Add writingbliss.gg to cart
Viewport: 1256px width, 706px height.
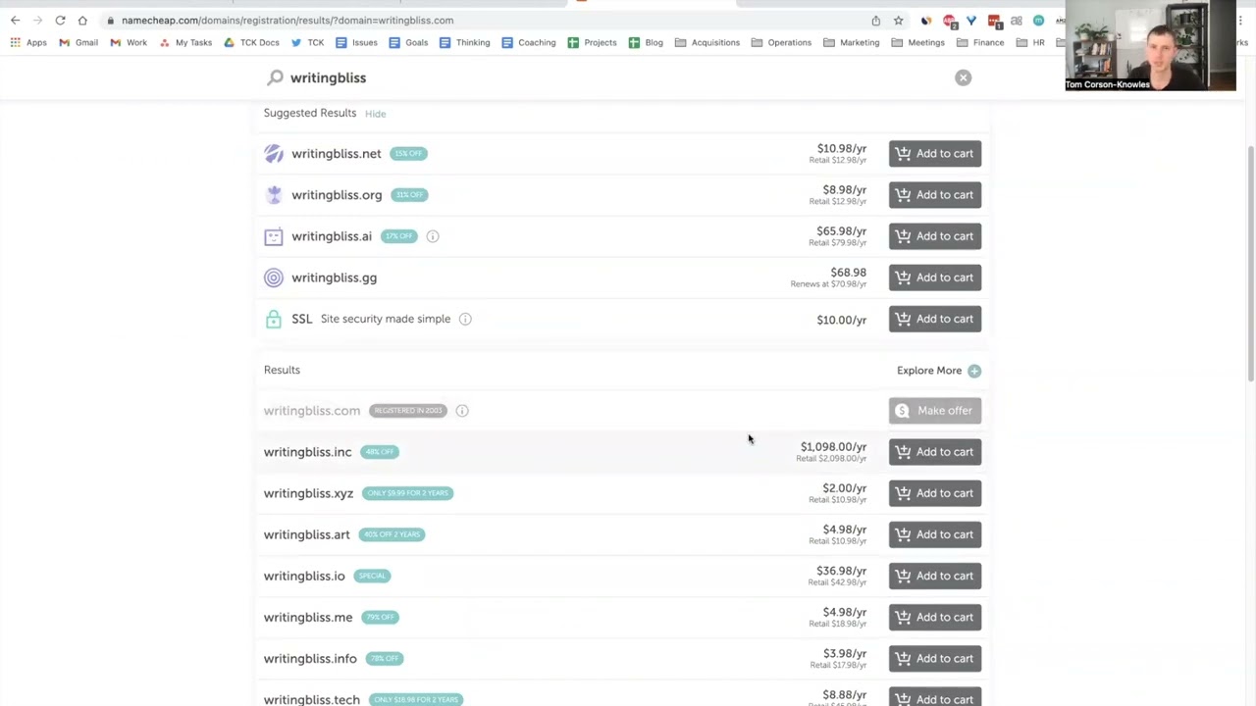tap(934, 277)
